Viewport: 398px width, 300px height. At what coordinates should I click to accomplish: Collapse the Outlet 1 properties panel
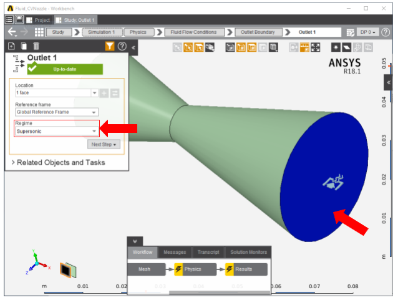133,47
